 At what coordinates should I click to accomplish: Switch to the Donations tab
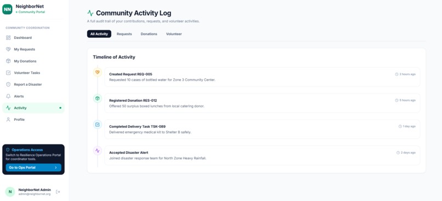click(149, 34)
